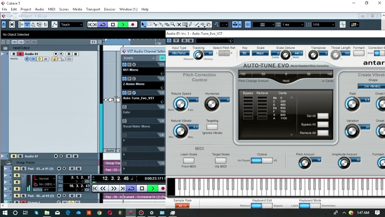Select the Object Selection arrow tool
The width and height of the screenshot is (385, 217).
click(143, 25)
